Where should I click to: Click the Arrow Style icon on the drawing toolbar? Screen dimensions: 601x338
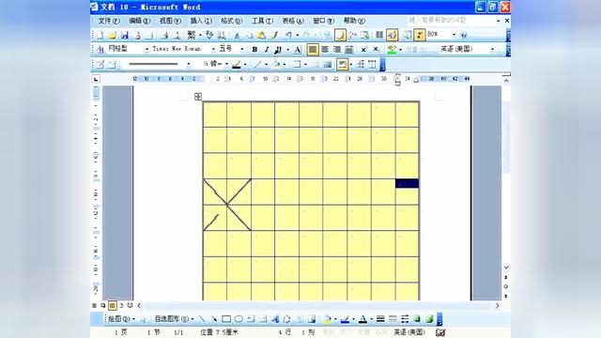tap(405, 319)
